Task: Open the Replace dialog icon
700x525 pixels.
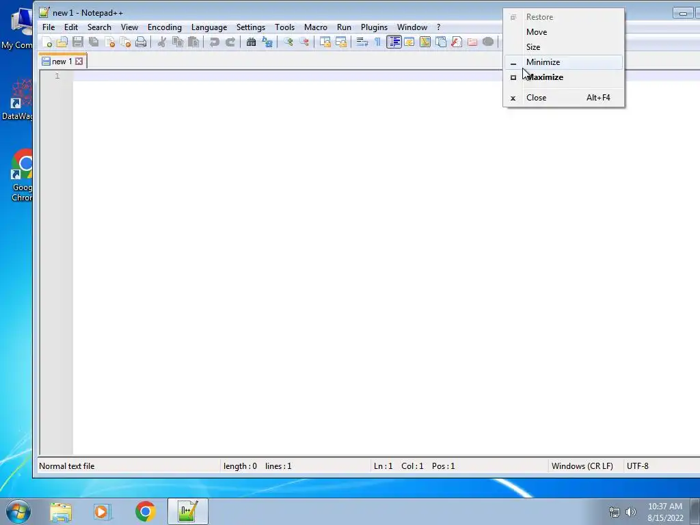Action: 267,42
